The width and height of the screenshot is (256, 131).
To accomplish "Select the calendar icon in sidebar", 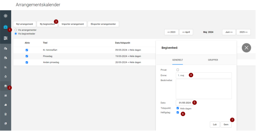I will click(5, 86).
